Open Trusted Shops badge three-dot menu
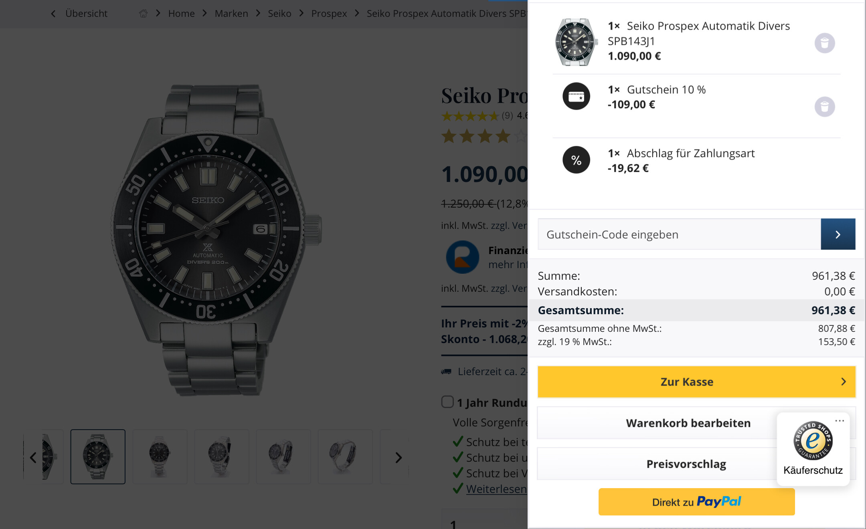The image size is (866, 529). [840, 421]
